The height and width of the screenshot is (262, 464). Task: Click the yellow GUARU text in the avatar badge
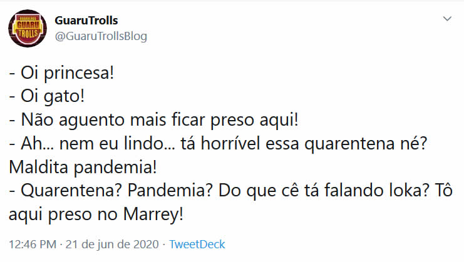[x=28, y=25]
